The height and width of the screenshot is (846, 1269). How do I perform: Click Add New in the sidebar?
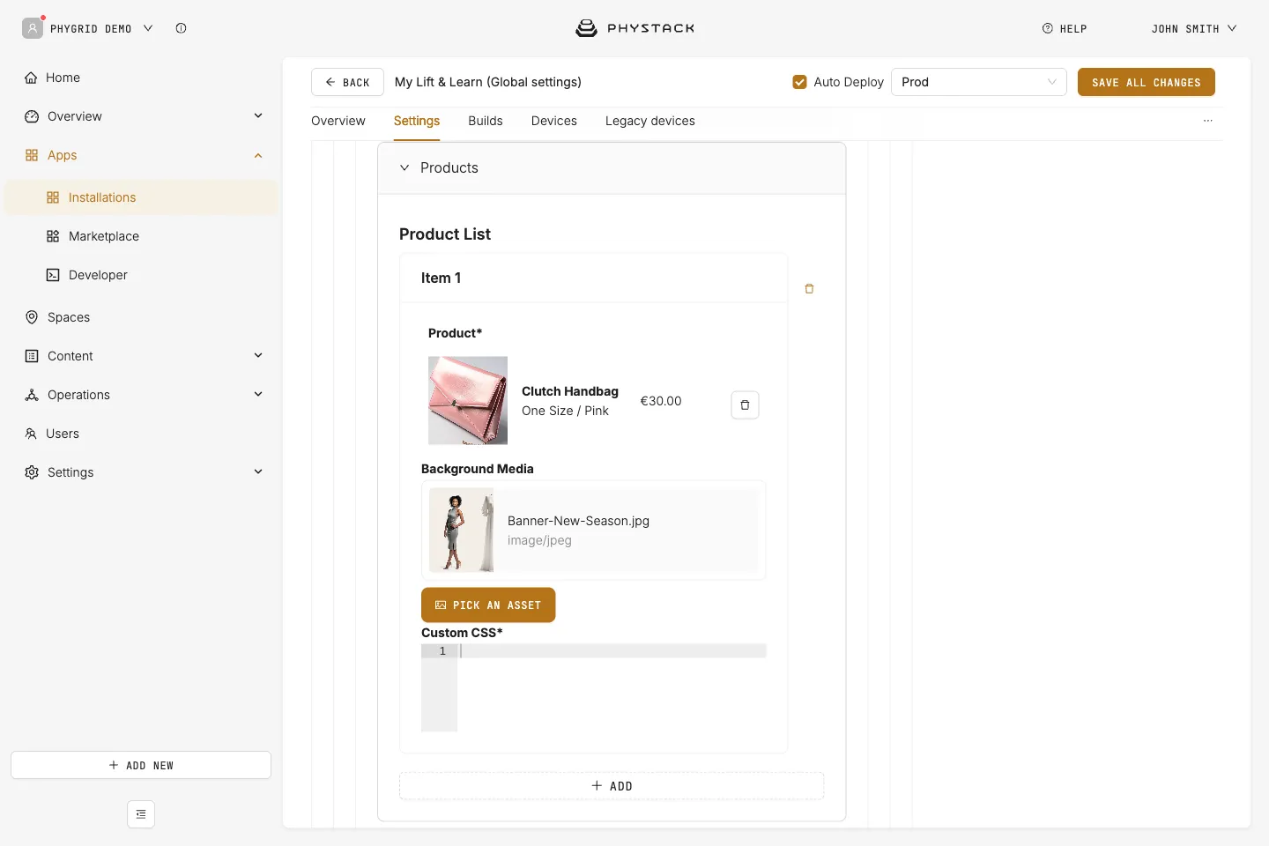[x=141, y=765]
